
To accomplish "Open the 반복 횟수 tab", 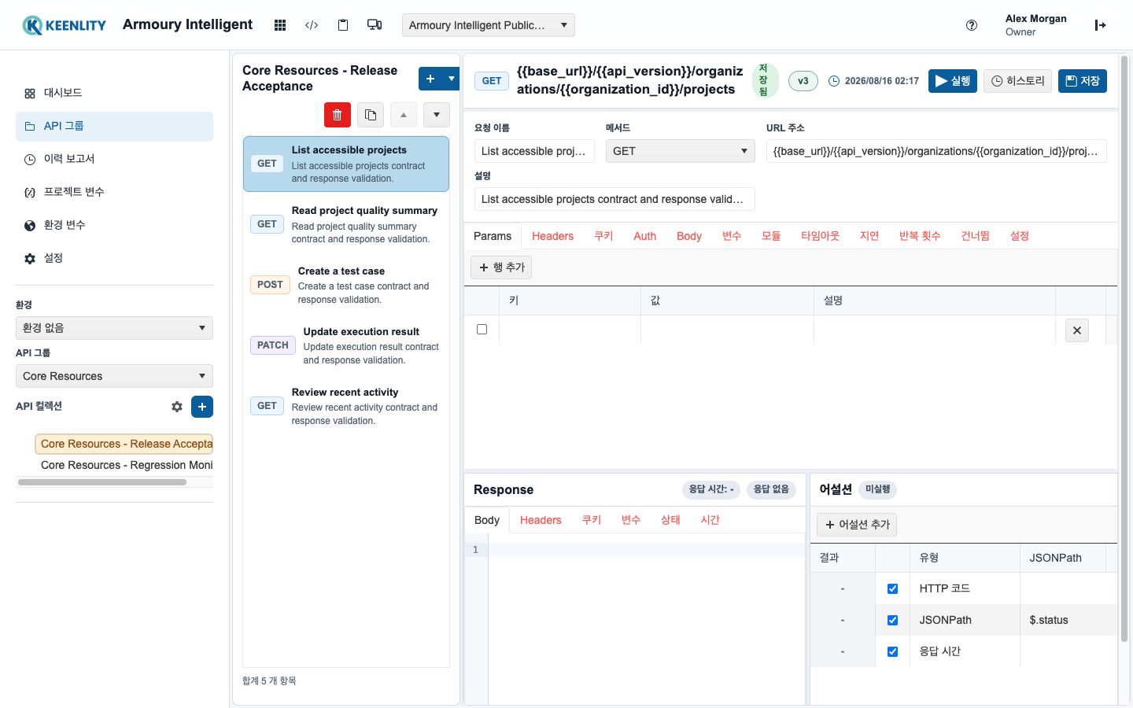I will pyautogui.click(x=920, y=236).
